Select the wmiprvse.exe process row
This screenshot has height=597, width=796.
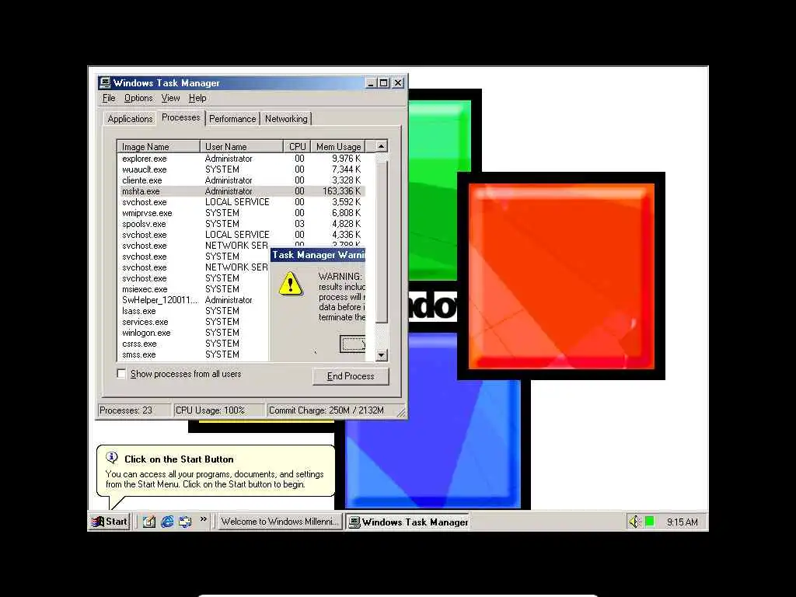241,213
